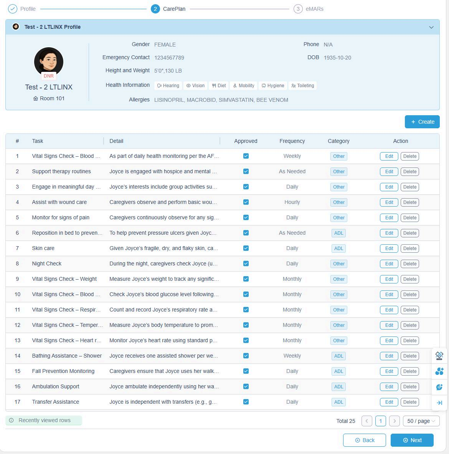Click the resident avatar photo
Screen dimensions: 449x454
[49, 61]
